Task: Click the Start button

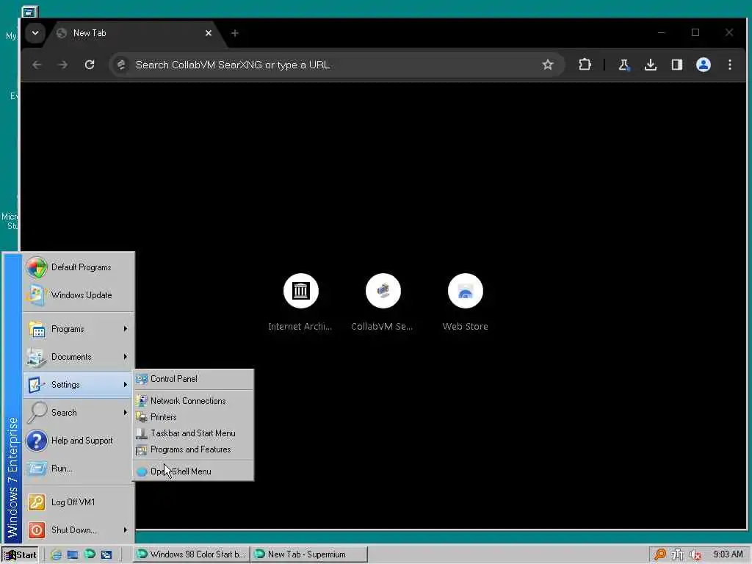Action: pos(20,555)
